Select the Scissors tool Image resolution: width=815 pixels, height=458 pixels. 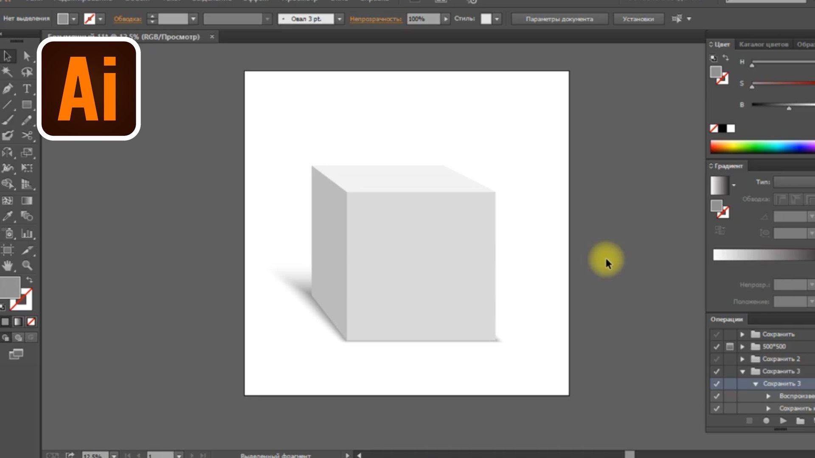click(27, 136)
